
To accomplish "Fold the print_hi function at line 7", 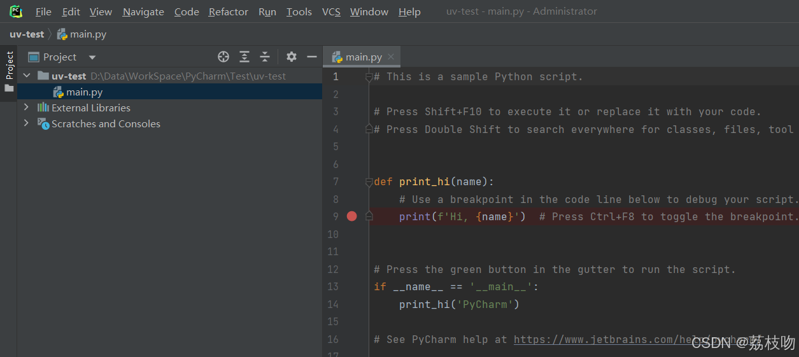I will pos(368,182).
